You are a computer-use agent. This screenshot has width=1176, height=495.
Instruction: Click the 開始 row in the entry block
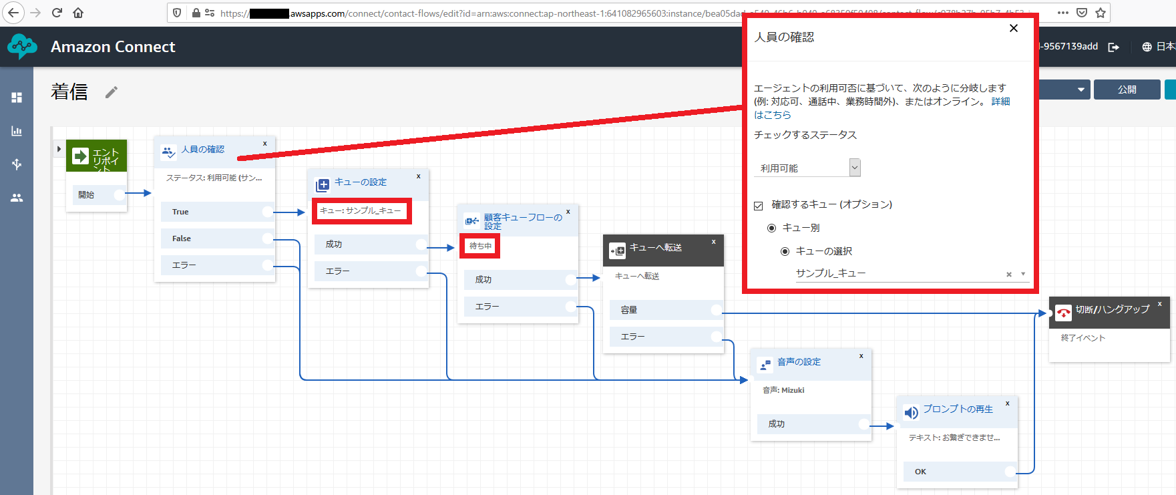[98, 195]
